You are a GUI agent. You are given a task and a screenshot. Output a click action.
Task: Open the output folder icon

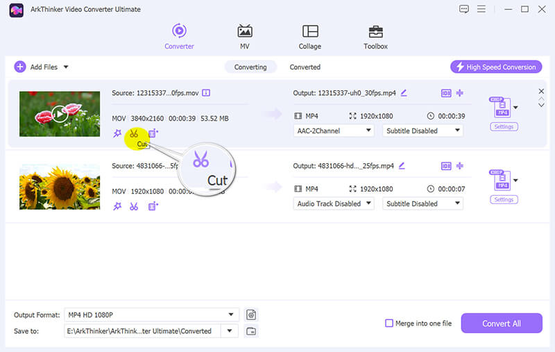coord(251,331)
